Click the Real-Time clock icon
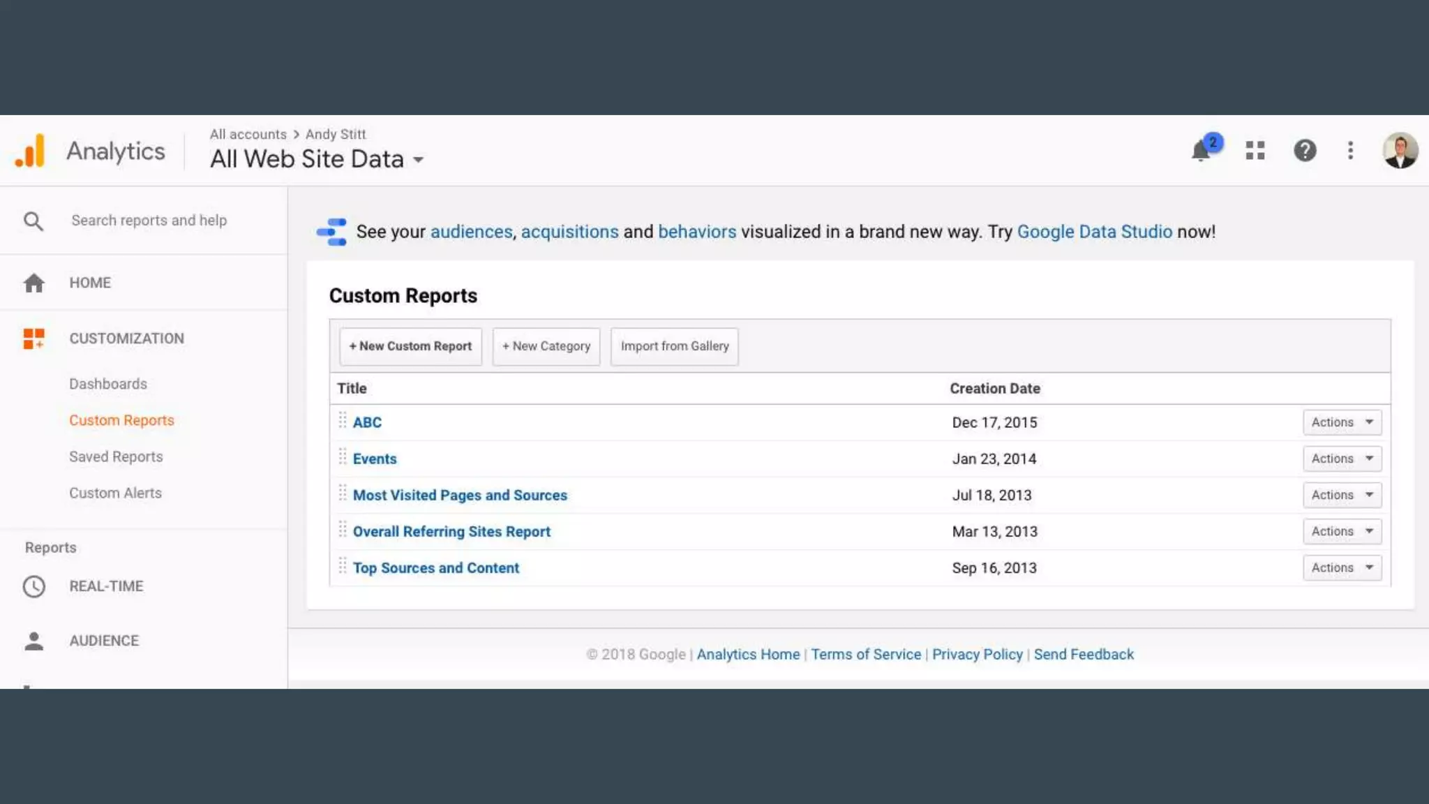The image size is (1429, 804). pos(33,586)
